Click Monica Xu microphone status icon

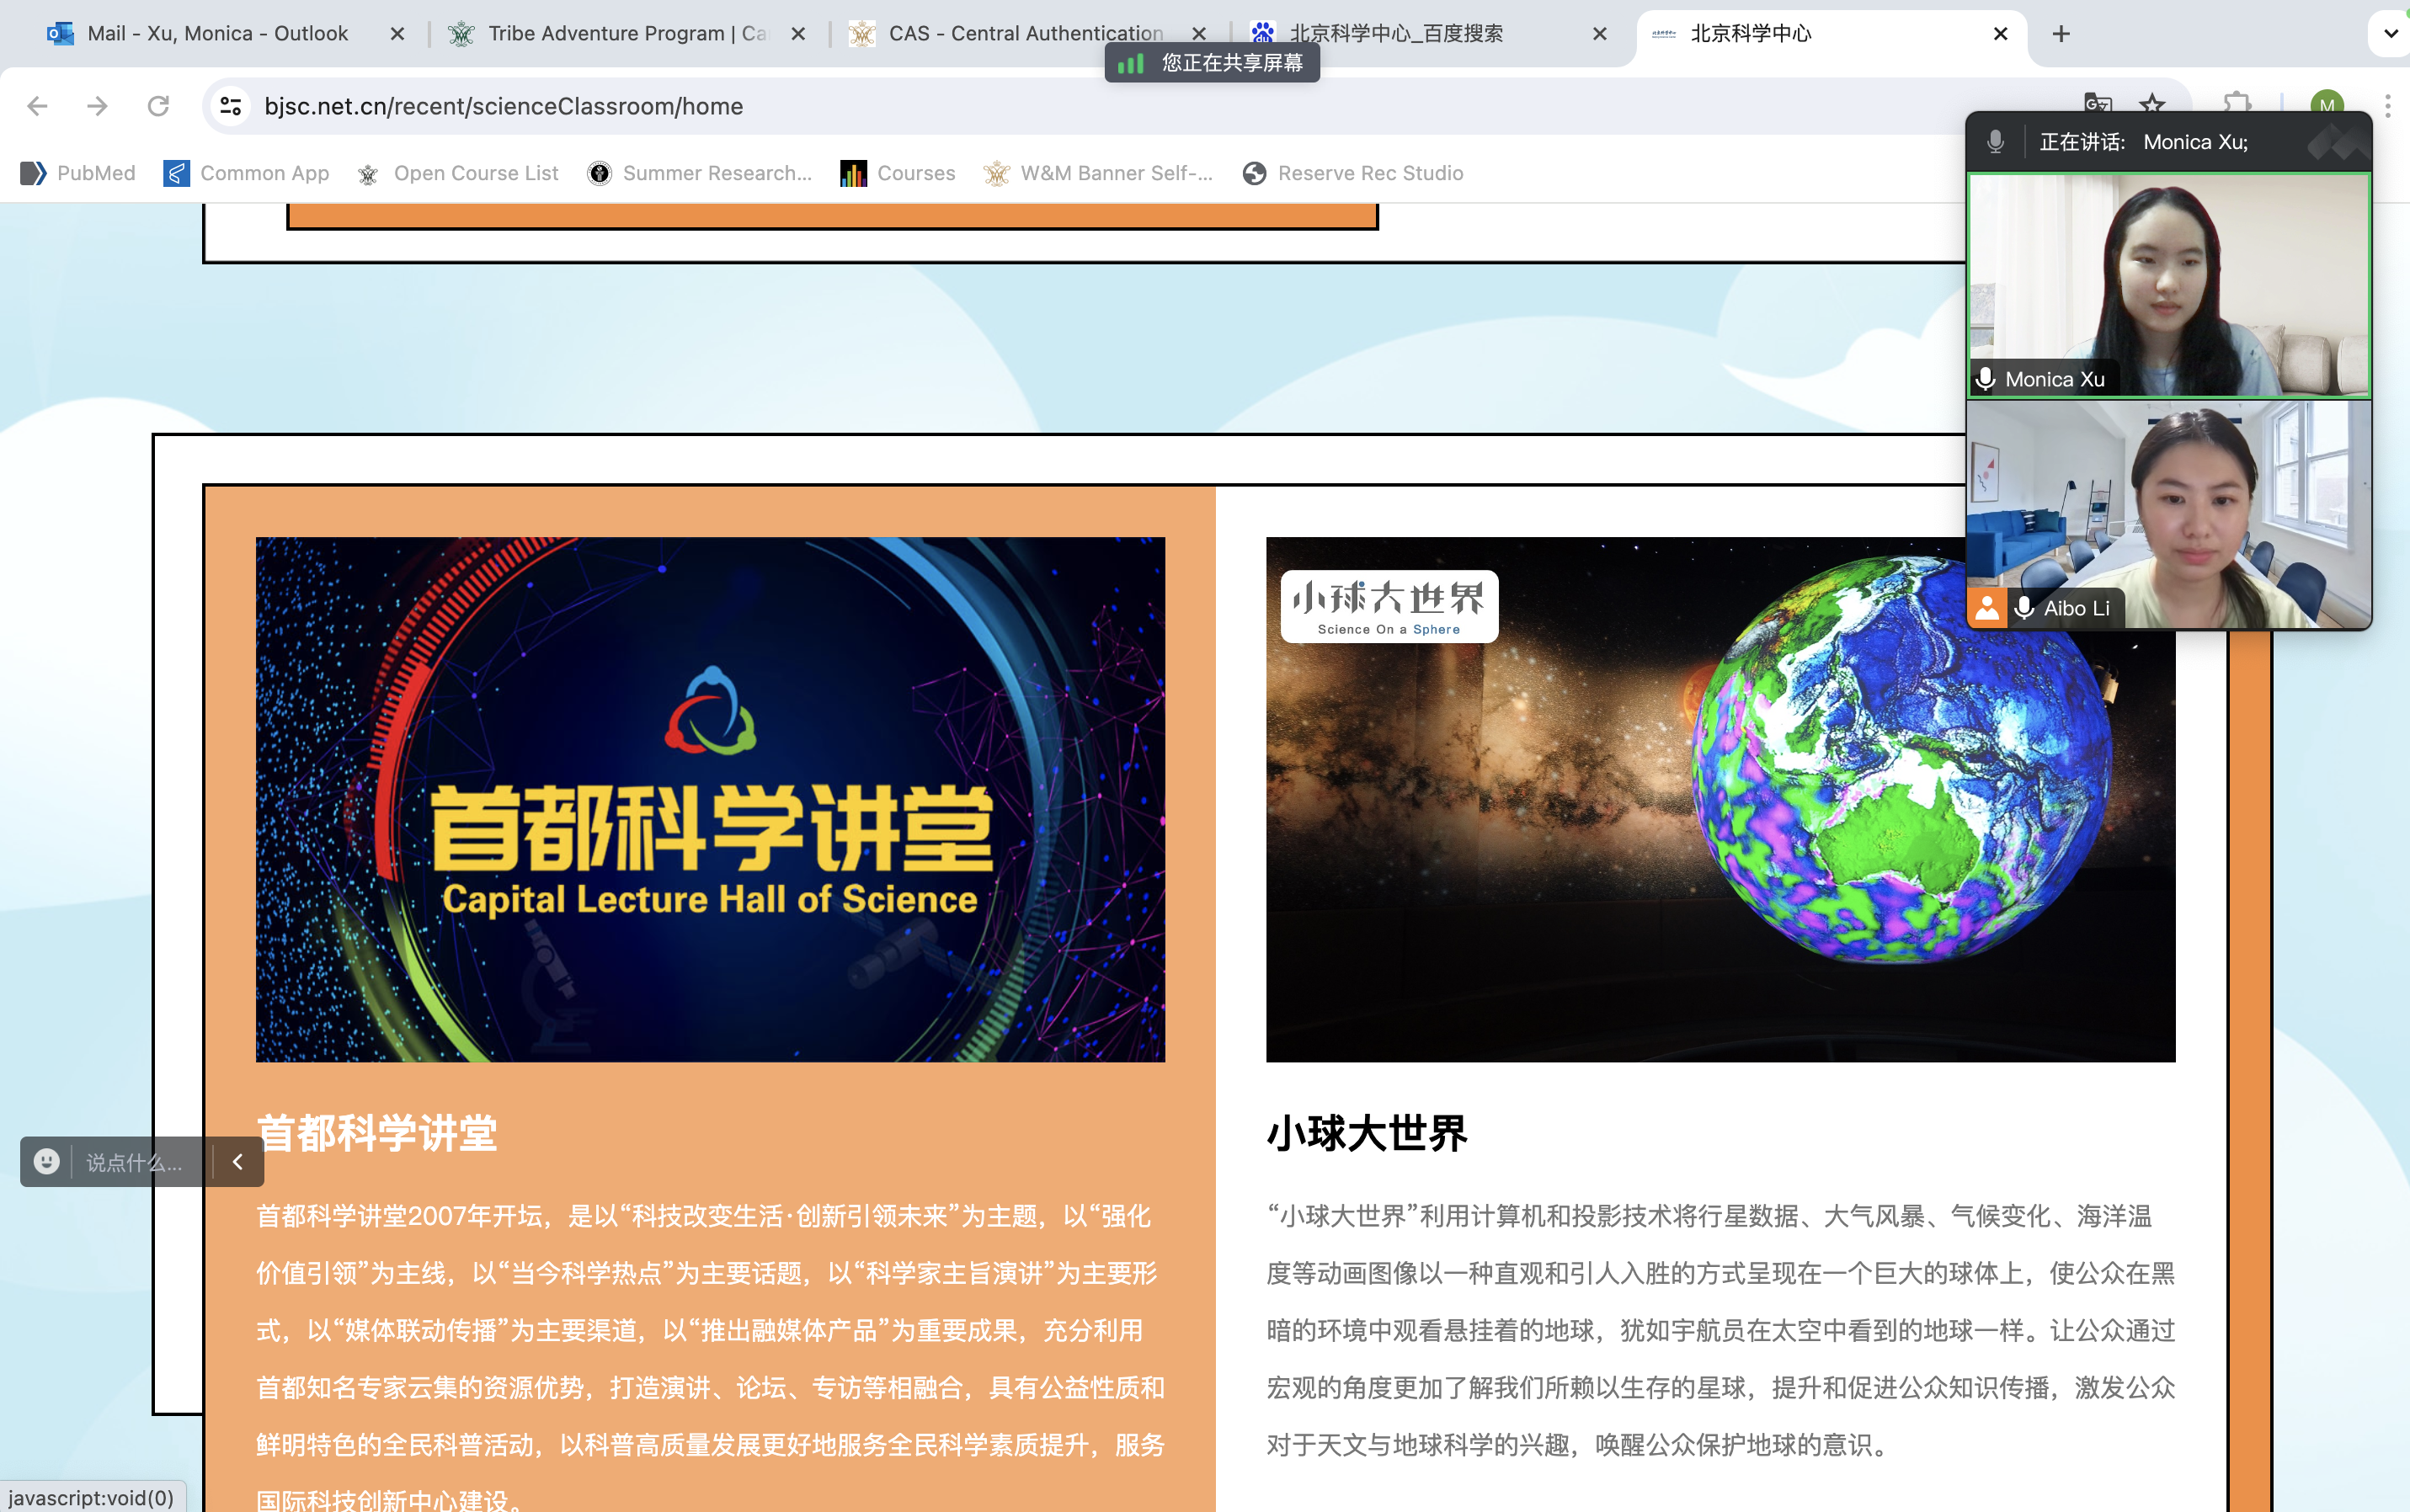(1986, 379)
